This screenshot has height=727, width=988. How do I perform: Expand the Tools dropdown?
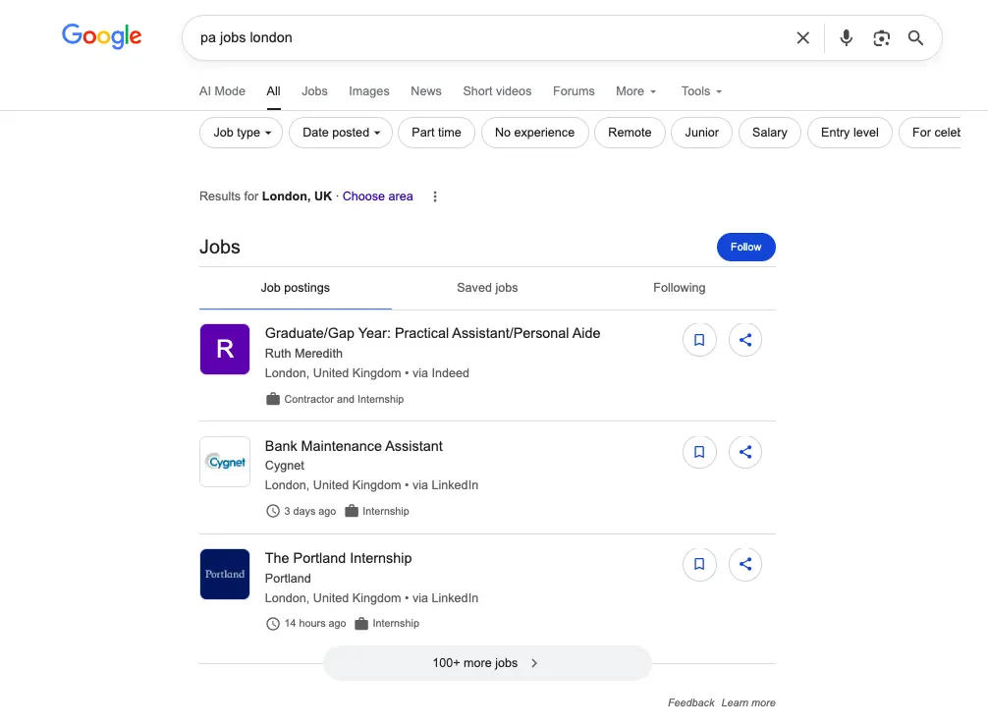pyautogui.click(x=701, y=91)
